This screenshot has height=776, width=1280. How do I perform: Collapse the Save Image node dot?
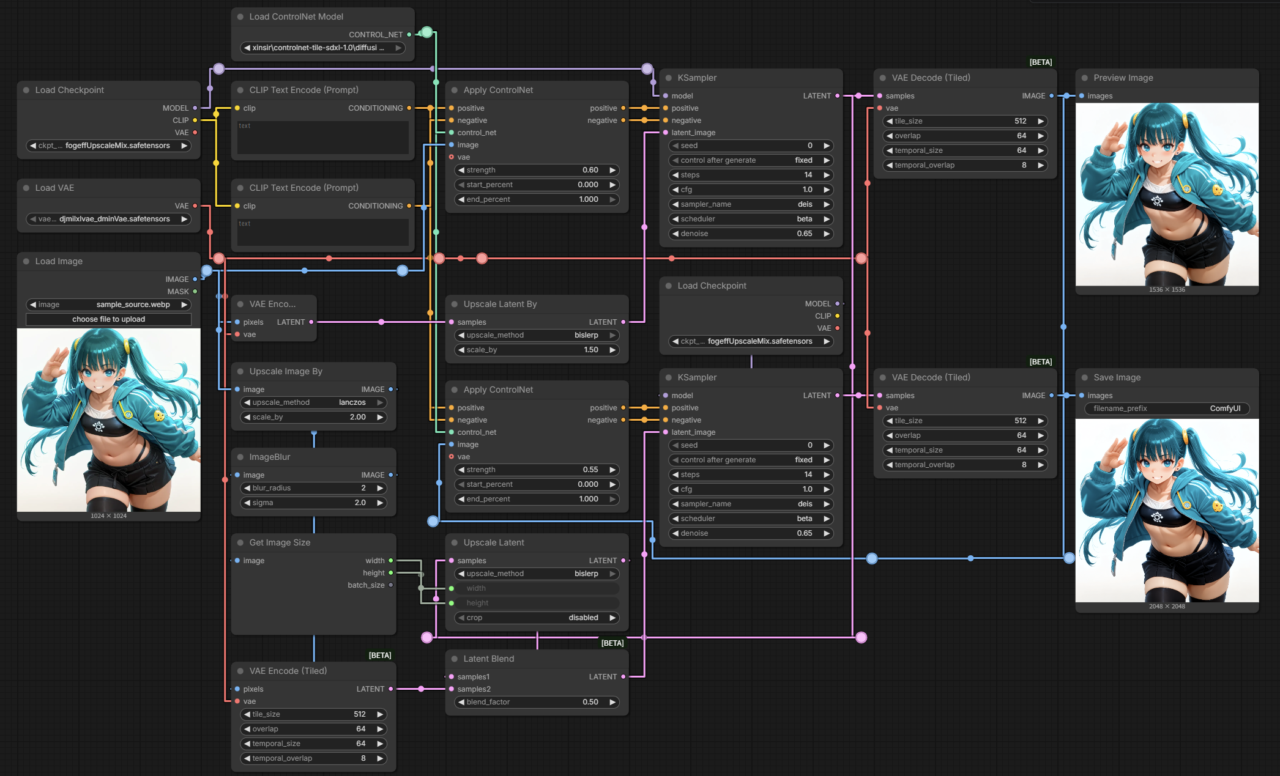click(x=1085, y=377)
